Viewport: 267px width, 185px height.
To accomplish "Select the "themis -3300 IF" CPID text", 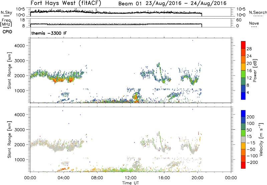I will [x=49, y=33].
